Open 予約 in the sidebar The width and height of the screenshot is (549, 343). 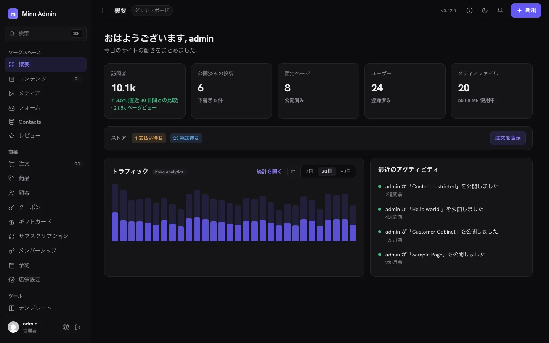pos(45,265)
